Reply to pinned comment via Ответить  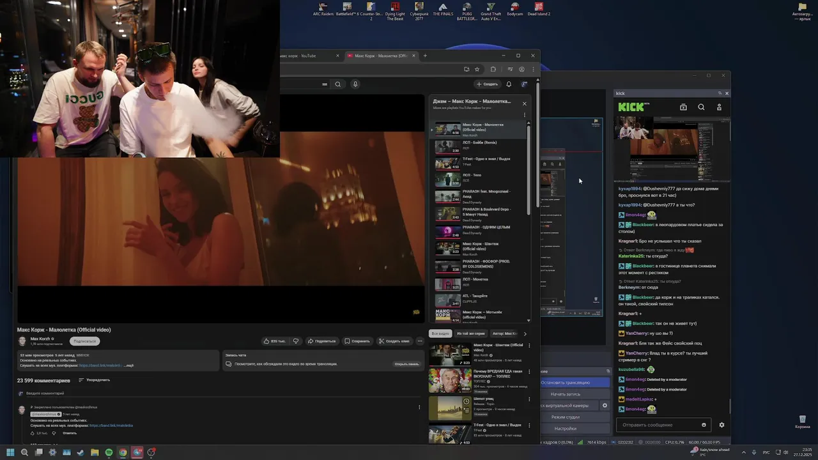click(x=70, y=433)
